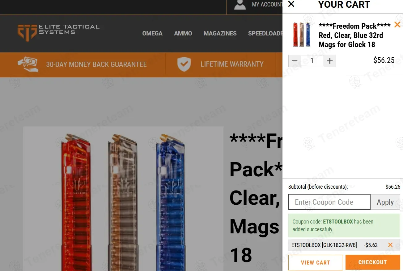Screen dimensions: 403x271
Task: Remove ETSTOOLBOX coupon with orange X
Action: [390, 245]
